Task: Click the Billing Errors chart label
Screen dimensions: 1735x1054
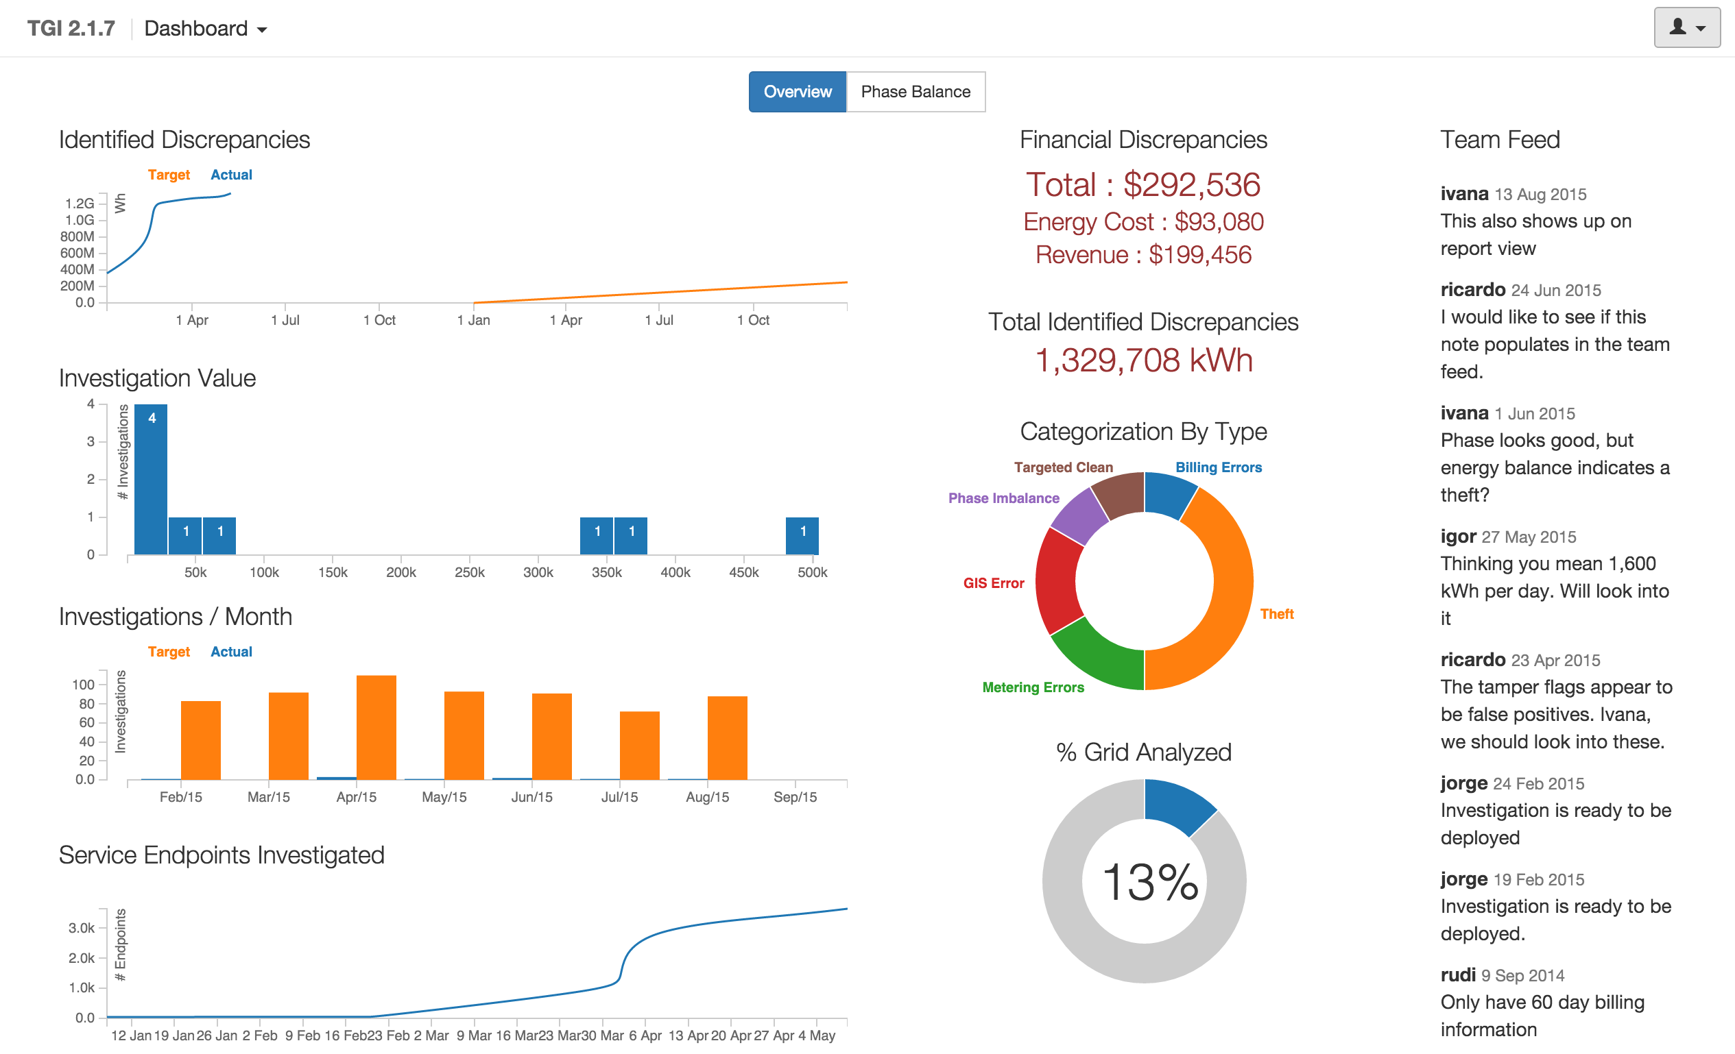Action: tap(1218, 467)
